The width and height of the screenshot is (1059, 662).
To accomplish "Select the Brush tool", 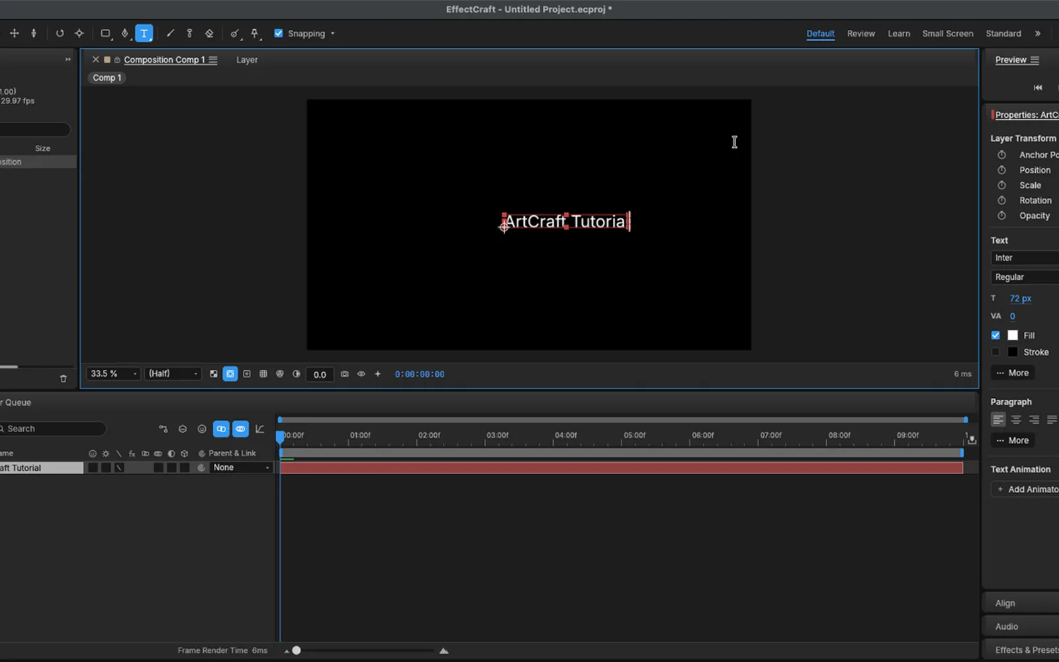I will (170, 33).
